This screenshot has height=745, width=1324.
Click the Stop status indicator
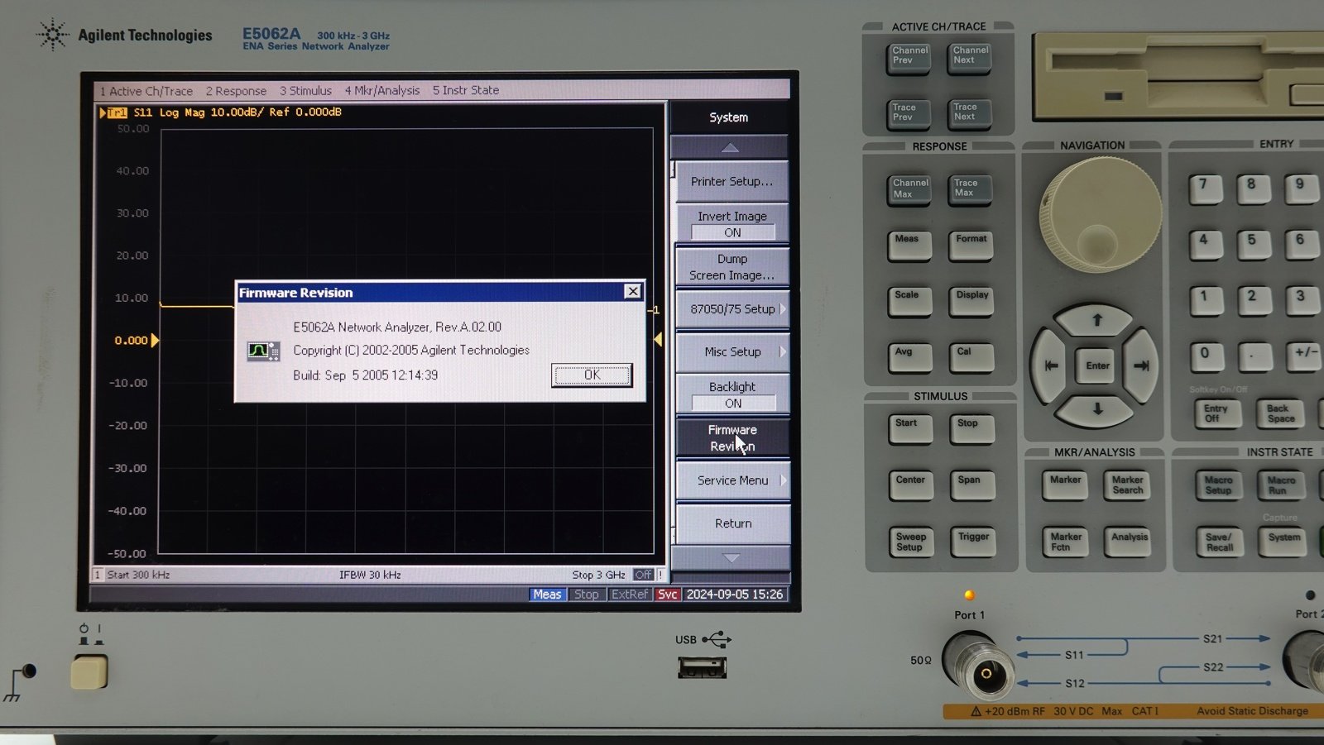click(x=586, y=595)
